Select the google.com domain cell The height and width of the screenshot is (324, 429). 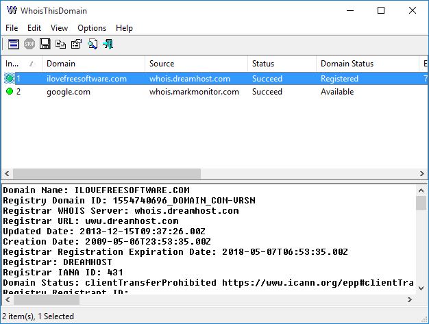(69, 92)
